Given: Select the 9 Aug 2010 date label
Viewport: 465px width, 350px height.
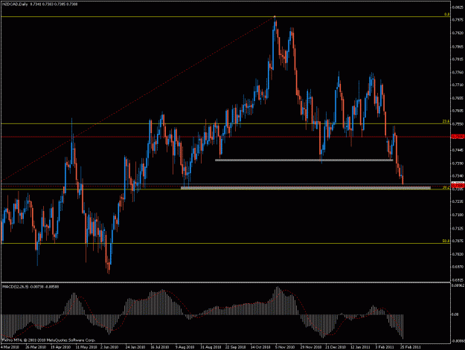Looking at the screenshot, I should (185, 347).
